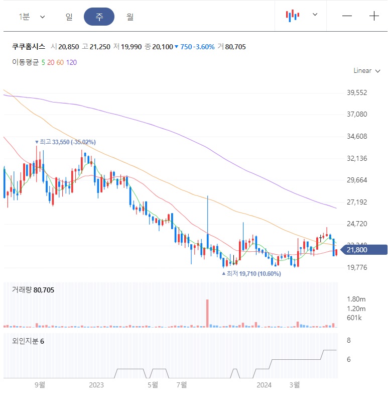
Task: Click the 37,080 price axis label
Action: (357, 114)
